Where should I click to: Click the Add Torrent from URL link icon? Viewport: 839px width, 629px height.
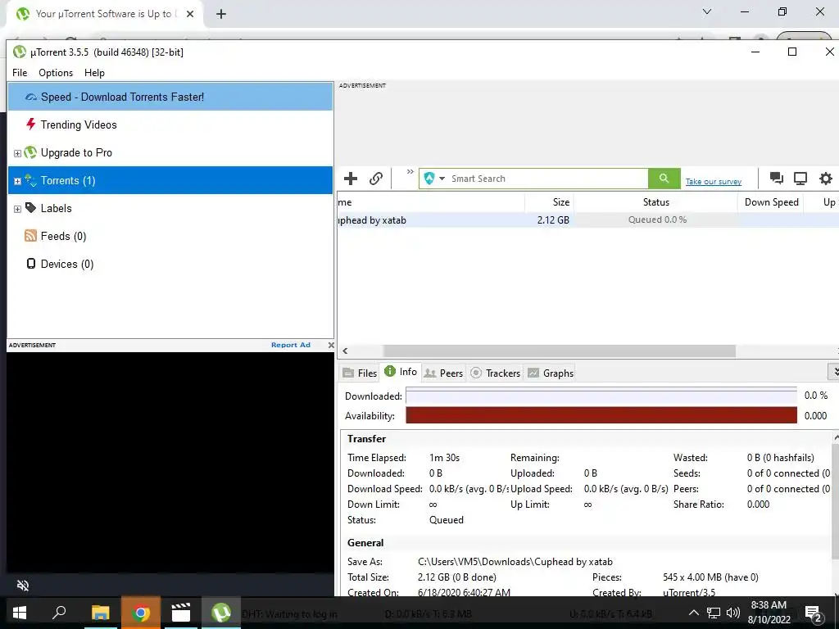(376, 179)
